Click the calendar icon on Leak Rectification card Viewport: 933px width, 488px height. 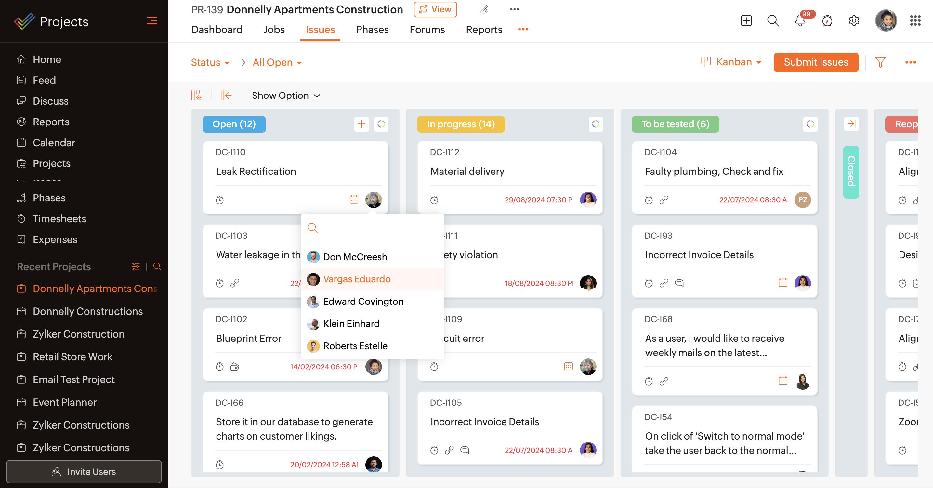pyautogui.click(x=354, y=199)
